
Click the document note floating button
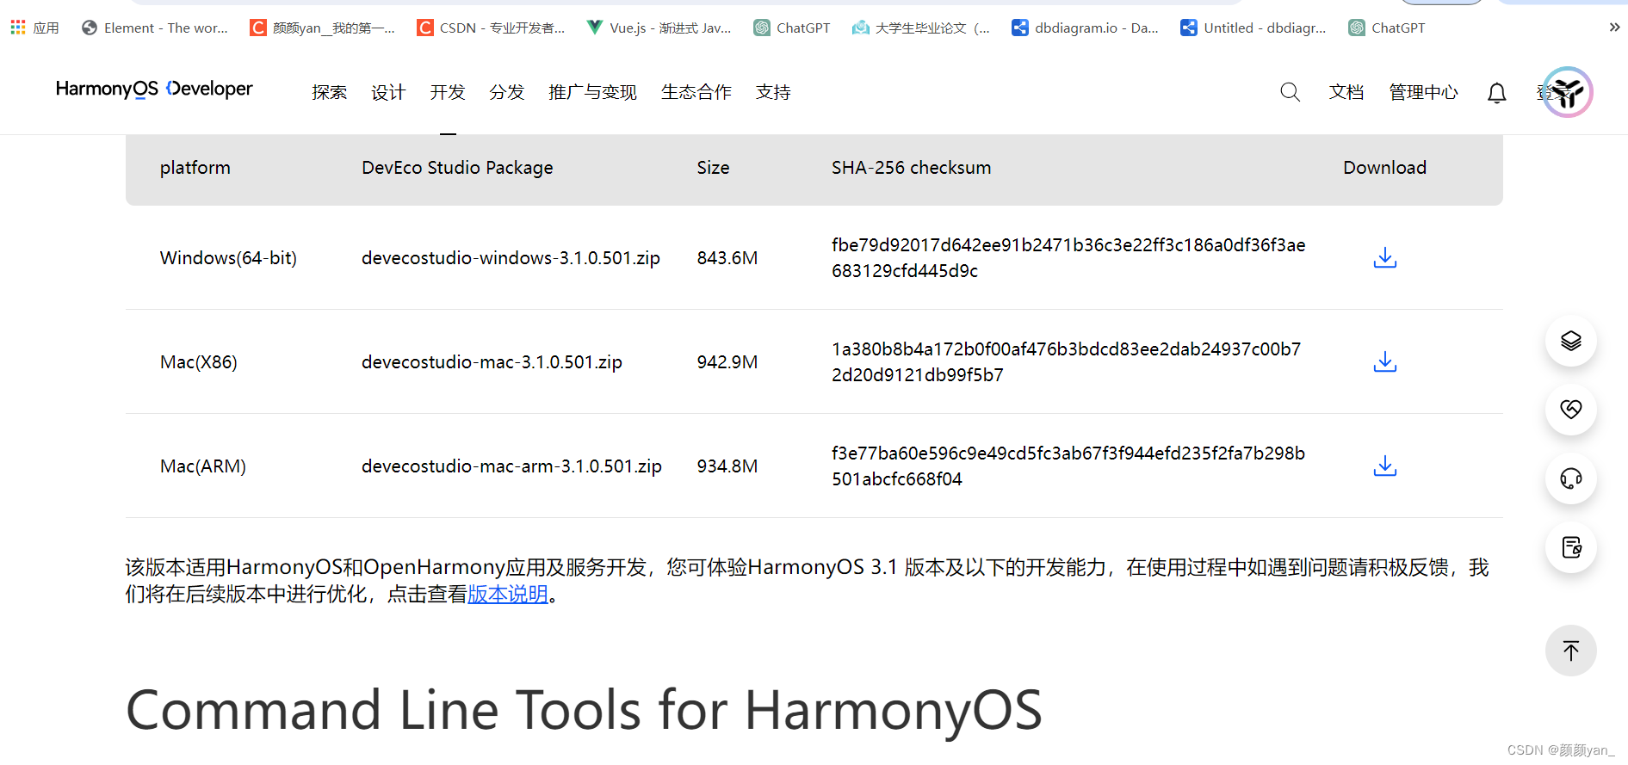[x=1571, y=547]
